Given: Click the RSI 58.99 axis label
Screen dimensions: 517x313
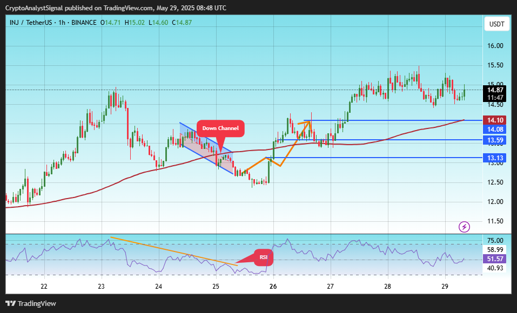Looking at the screenshot, I should point(495,250).
